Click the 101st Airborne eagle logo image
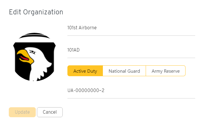This screenshot has width=204, height=126. pos(34,57)
